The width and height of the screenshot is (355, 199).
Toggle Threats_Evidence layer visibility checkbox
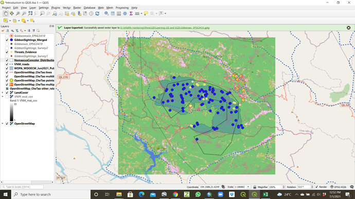click(x=7, y=52)
